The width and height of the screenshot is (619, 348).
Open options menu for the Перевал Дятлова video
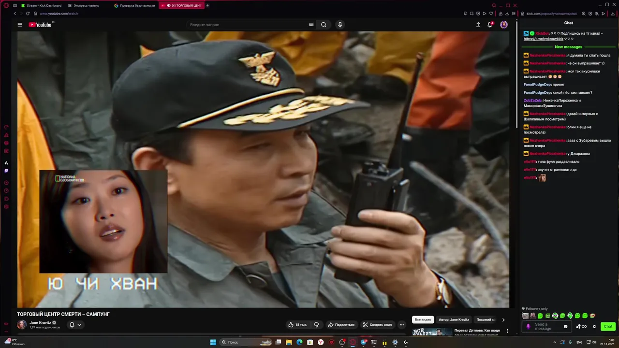click(x=507, y=331)
